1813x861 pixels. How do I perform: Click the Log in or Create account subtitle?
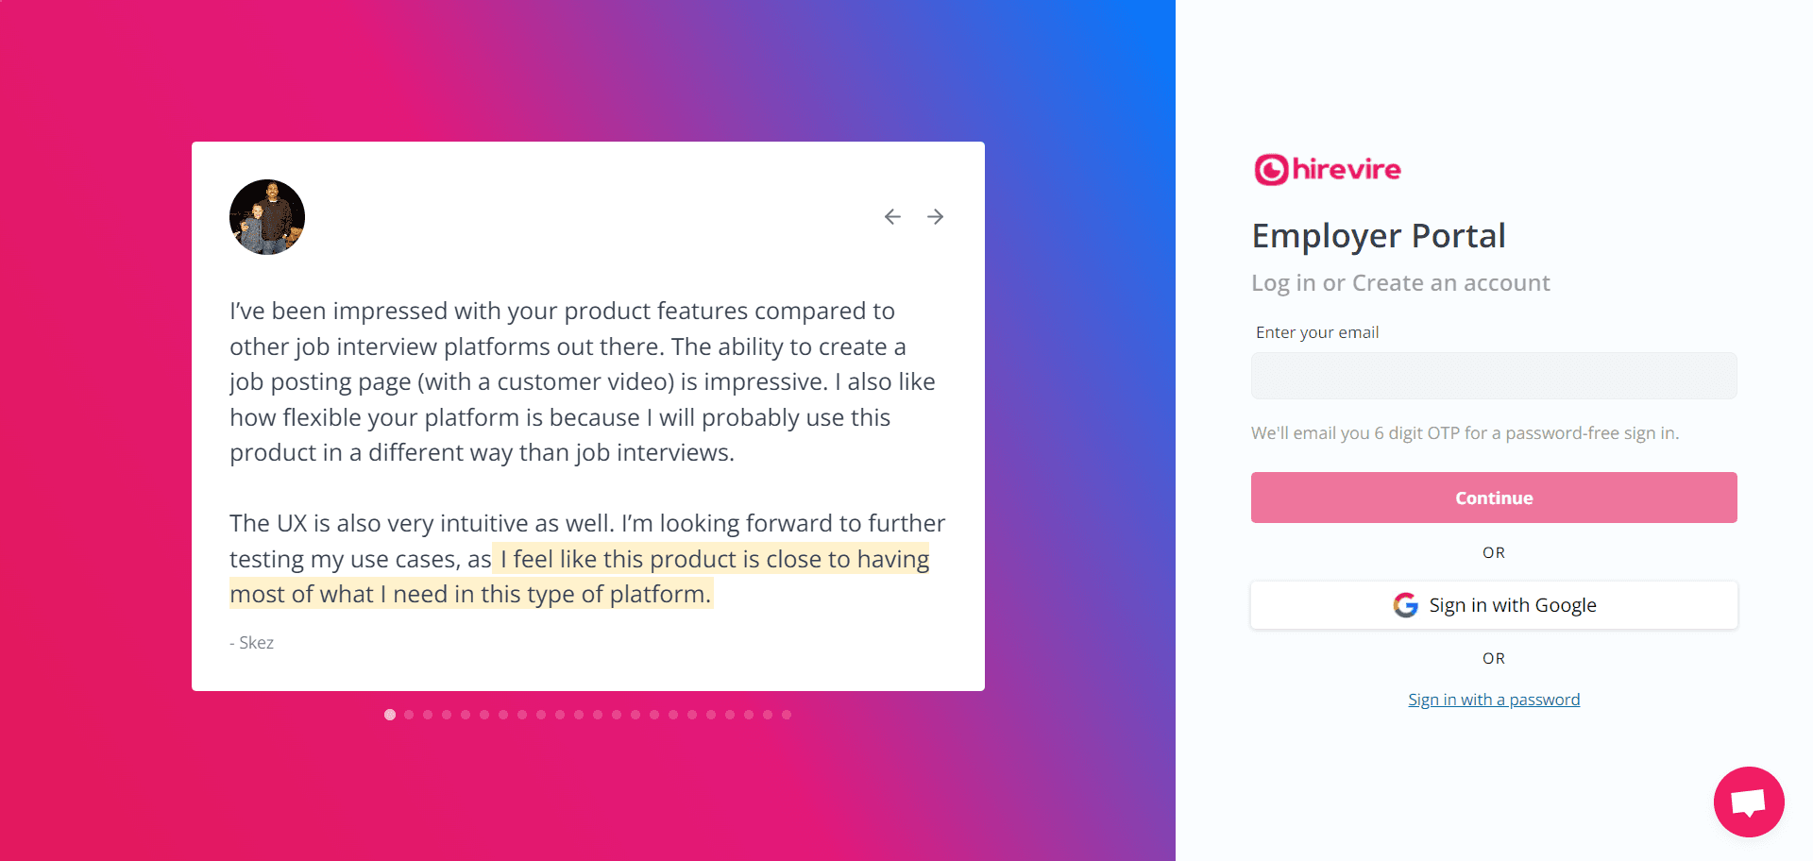click(x=1400, y=283)
